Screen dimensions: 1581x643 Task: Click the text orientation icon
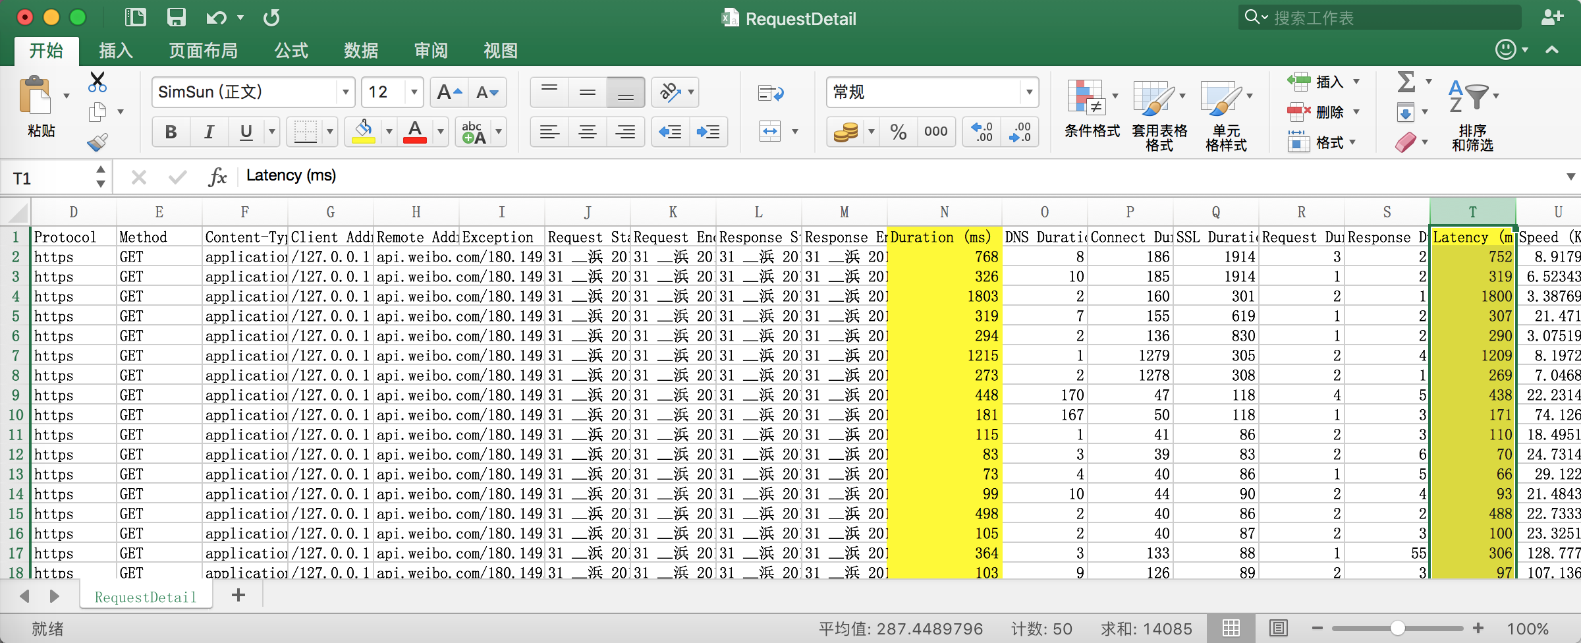tap(670, 92)
